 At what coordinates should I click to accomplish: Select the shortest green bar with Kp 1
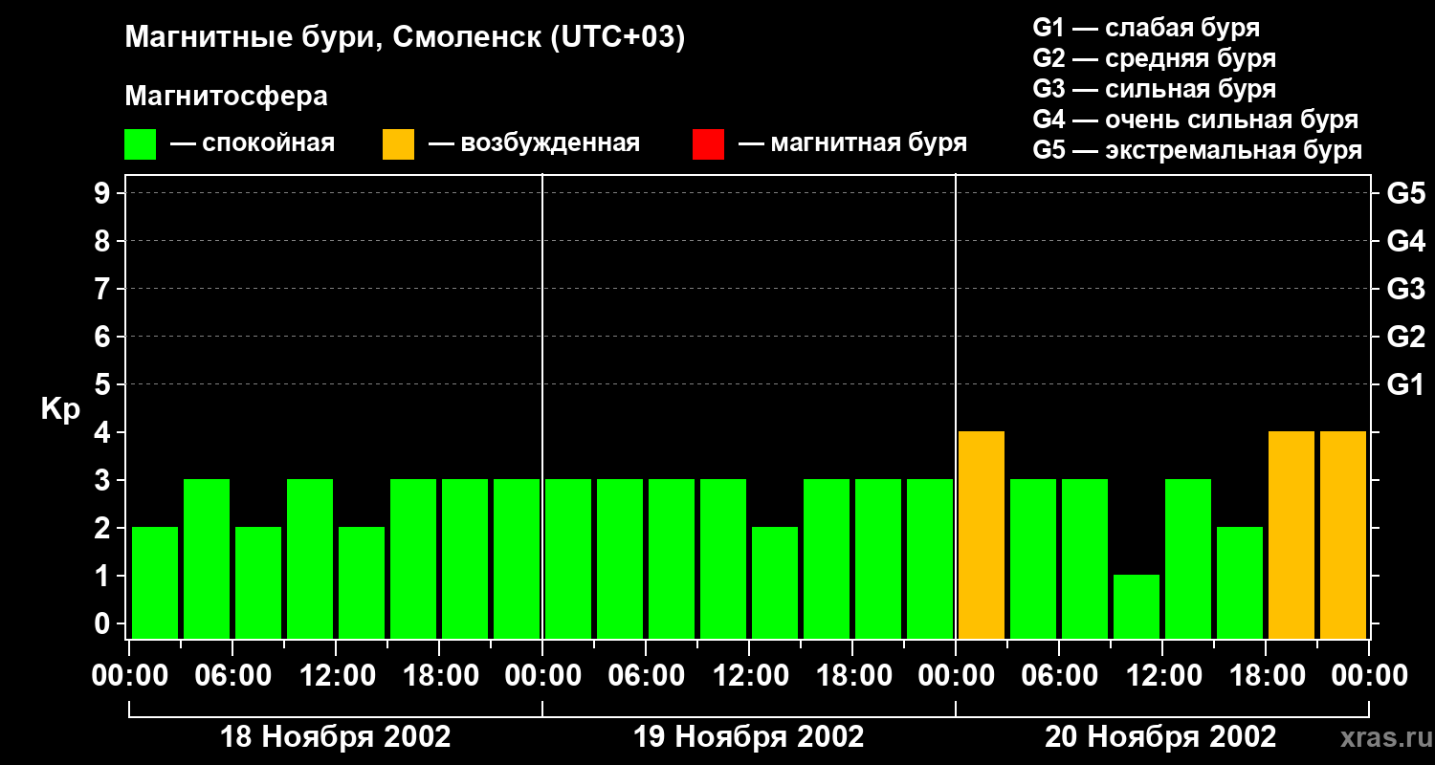click(x=1137, y=606)
